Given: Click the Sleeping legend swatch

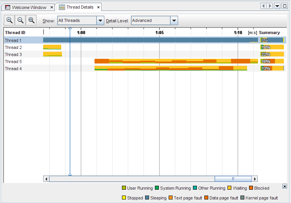Looking at the screenshot, I should [x=147, y=198].
